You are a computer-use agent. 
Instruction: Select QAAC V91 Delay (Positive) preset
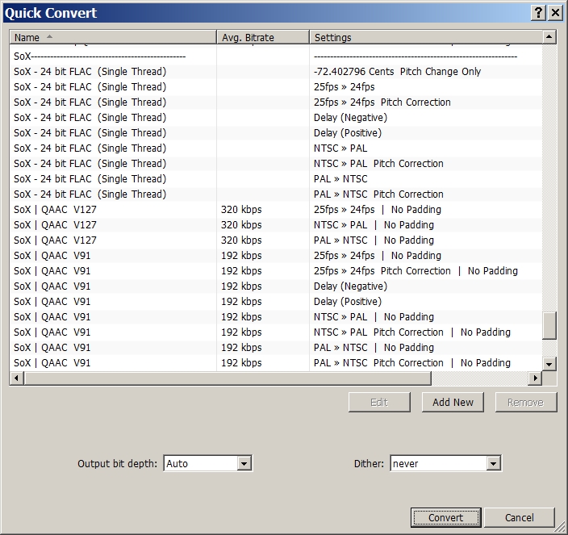click(x=276, y=302)
